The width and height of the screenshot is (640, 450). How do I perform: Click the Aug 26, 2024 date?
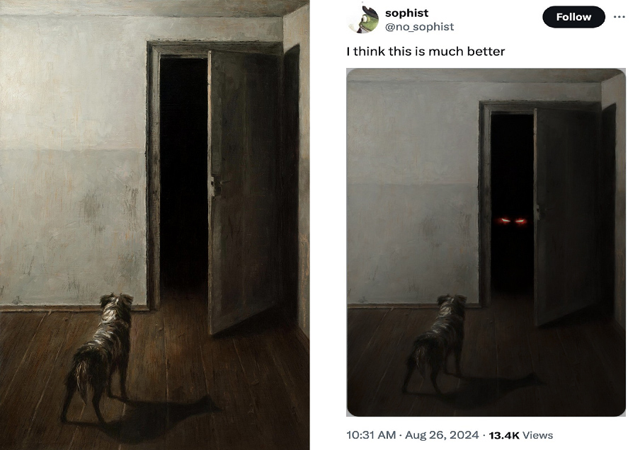point(442,435)
